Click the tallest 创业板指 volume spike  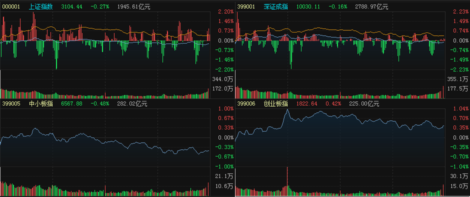(x=287, y=181)
